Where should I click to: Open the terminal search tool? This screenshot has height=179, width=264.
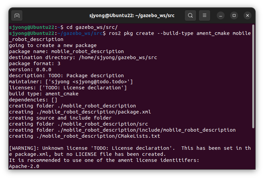190,15
